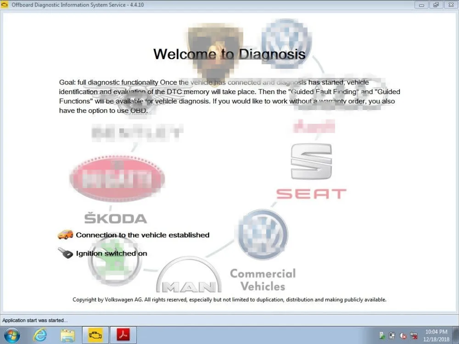Click the 'Welcome to Diagnosis' heading
Screen dimensions: 459x344
(229, 54)
